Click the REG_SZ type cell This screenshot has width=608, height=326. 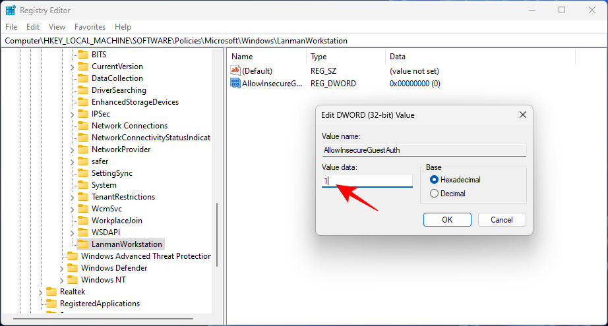(x=323, y=71)
